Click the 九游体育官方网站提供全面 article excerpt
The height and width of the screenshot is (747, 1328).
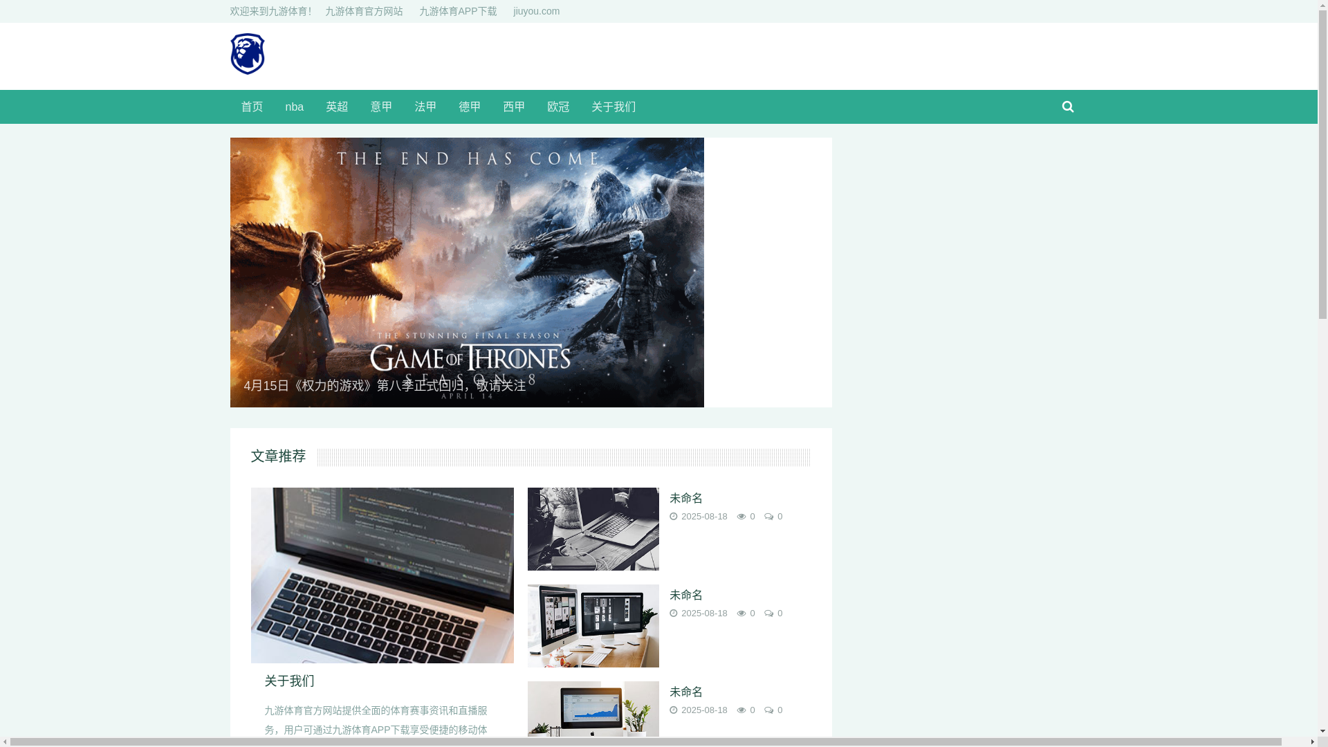coord(376,720)
